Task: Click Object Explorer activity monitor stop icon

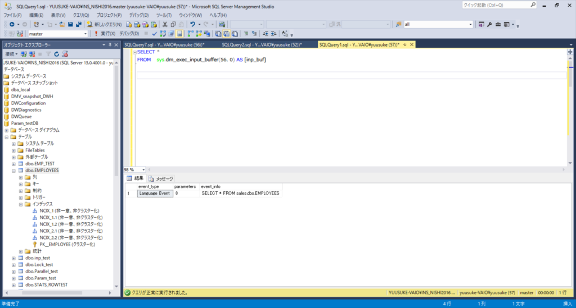Action: 65,54
